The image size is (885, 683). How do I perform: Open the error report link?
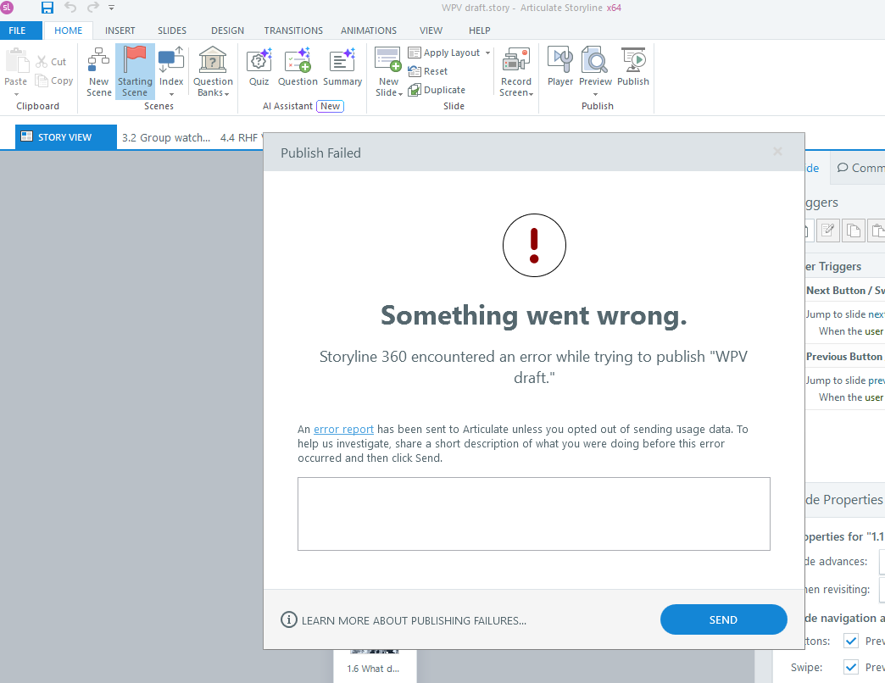point(343,429)
